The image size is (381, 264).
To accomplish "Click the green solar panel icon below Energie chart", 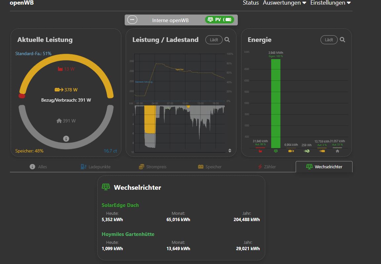I will click(276, 151).
